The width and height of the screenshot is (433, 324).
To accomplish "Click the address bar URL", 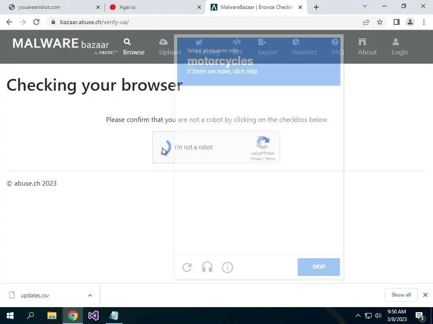I will [x=94, y=22].
